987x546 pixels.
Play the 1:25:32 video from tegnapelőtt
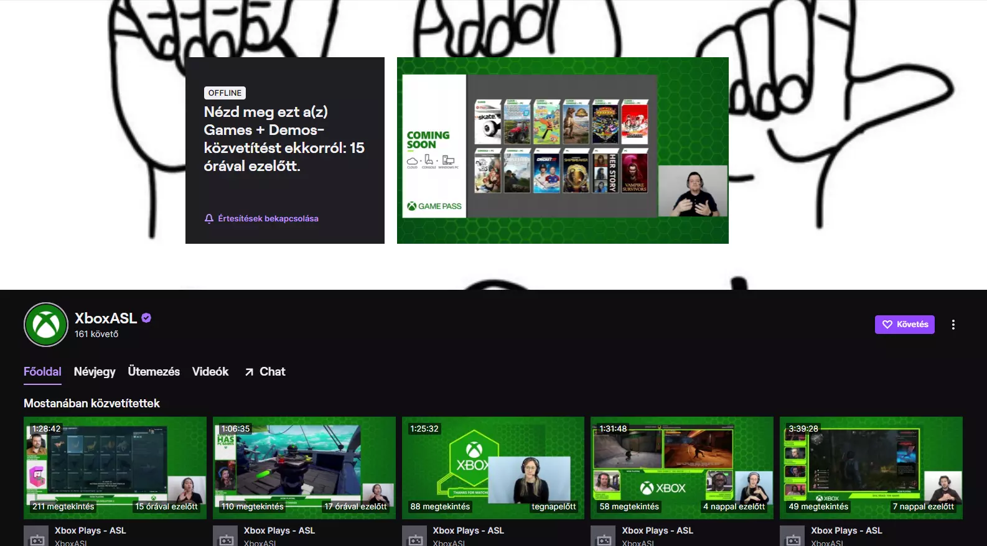(493, 468)
